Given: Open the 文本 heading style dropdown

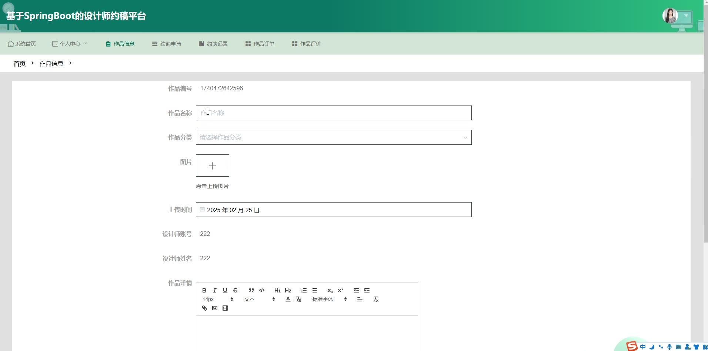Looking at the screenshot, I should click(x=260, y=299).
